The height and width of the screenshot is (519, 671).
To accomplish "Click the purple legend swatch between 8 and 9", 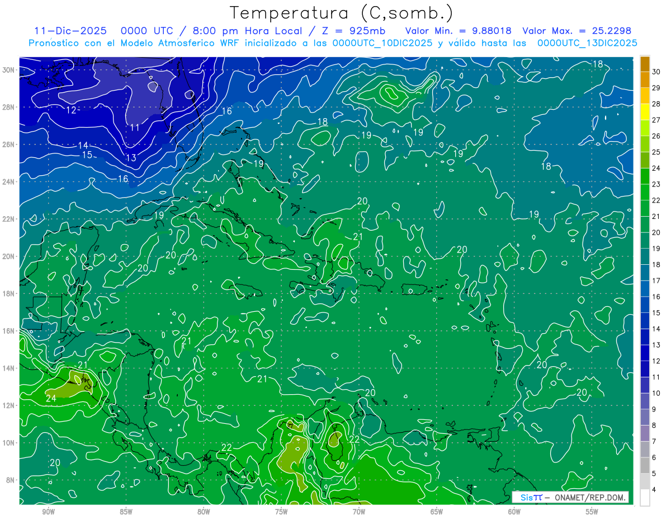I will (645, 417).
